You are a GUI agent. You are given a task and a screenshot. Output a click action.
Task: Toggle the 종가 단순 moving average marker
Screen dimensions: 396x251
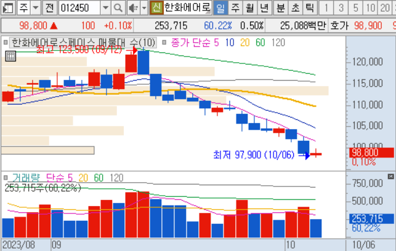coord(164,42)
